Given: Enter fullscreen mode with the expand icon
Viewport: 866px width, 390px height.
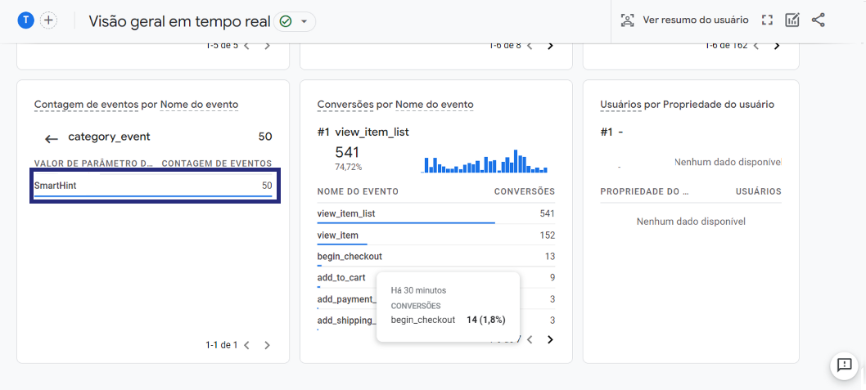Looking at the screenshot, I should 766,20.
